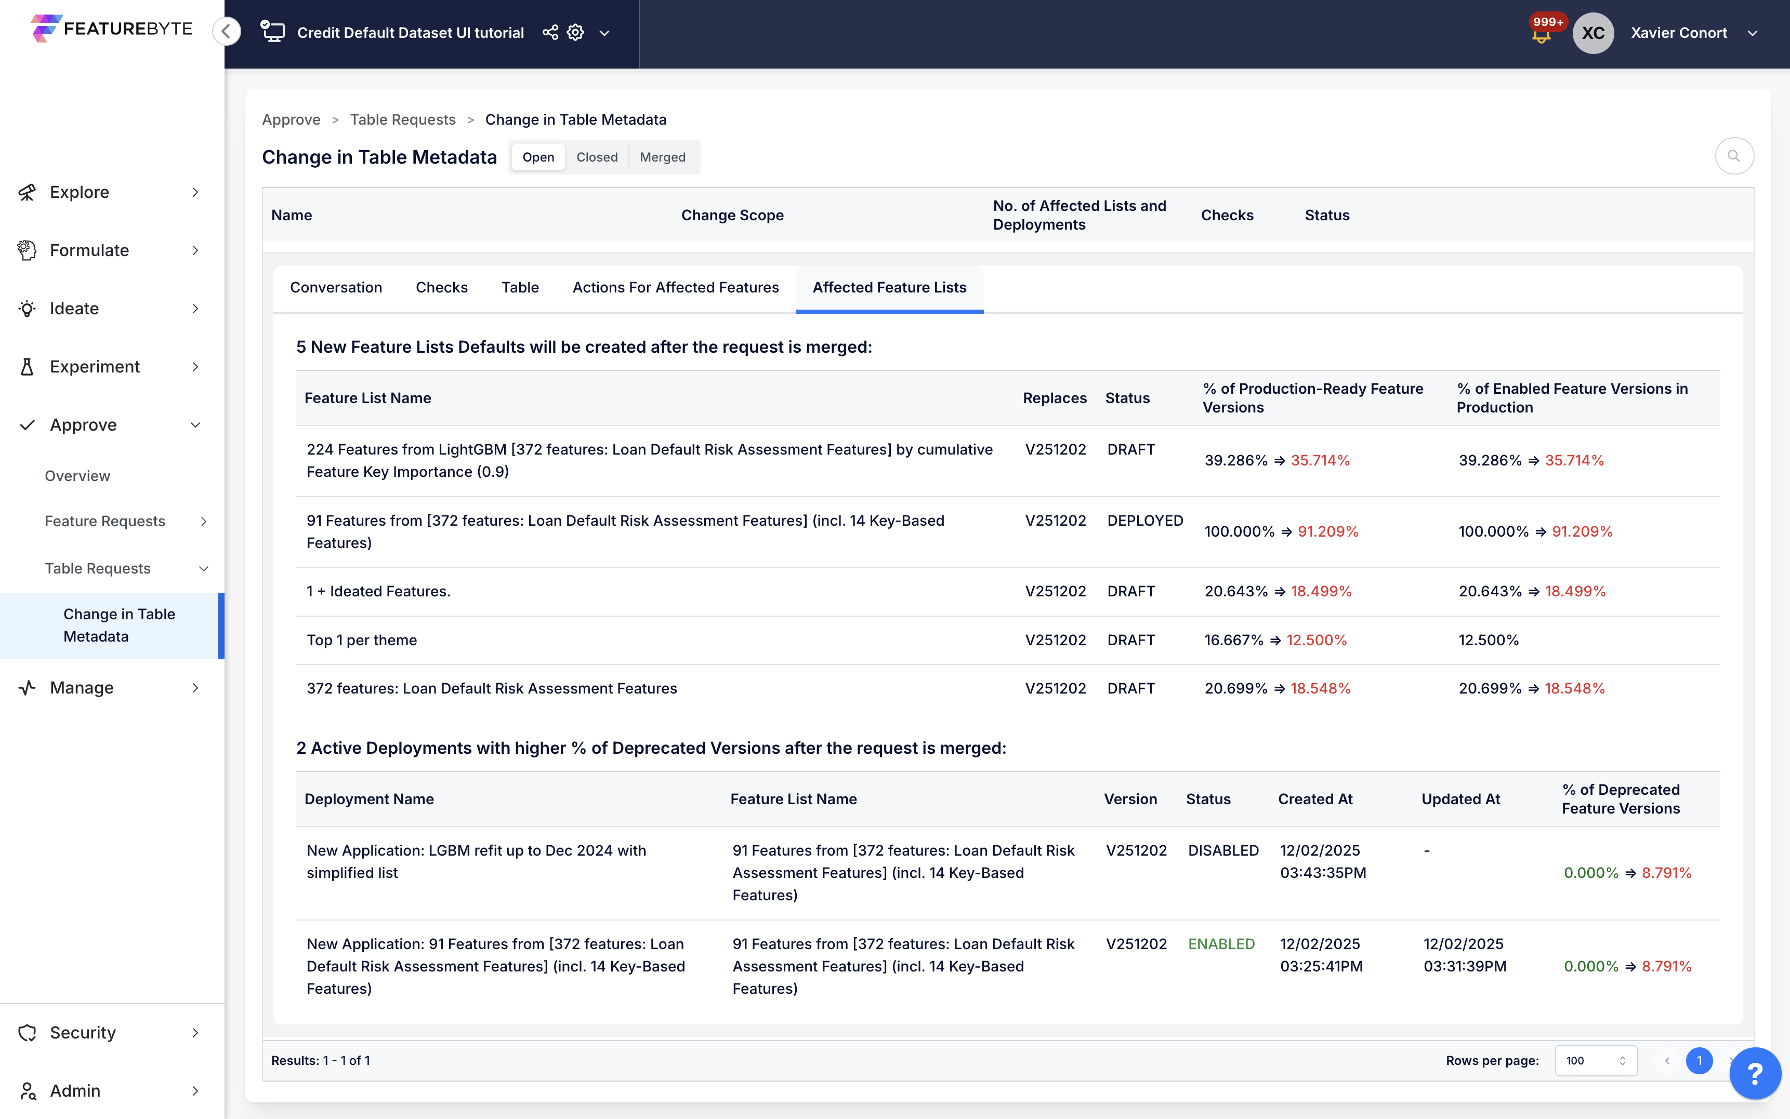Switch filter to Closed requests
1790x1119 pixels.
[x=597, y=157]
